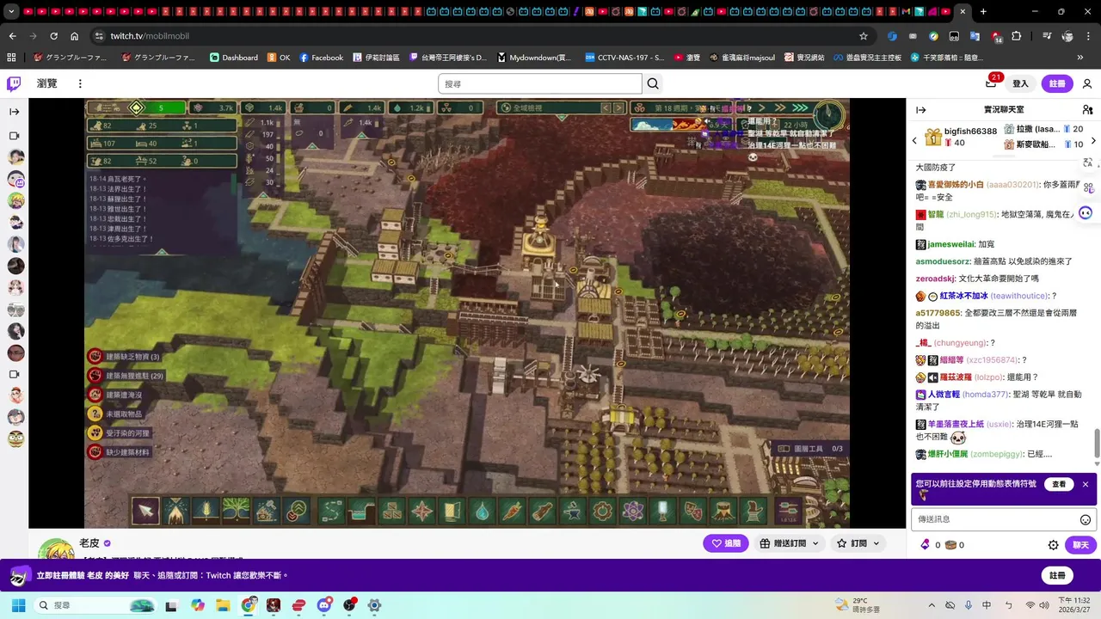Open the anvil metal category
The width and height of the screenshot is (1101, 619).
tap(573, 511)
